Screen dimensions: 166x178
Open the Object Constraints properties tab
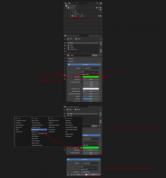65,69
